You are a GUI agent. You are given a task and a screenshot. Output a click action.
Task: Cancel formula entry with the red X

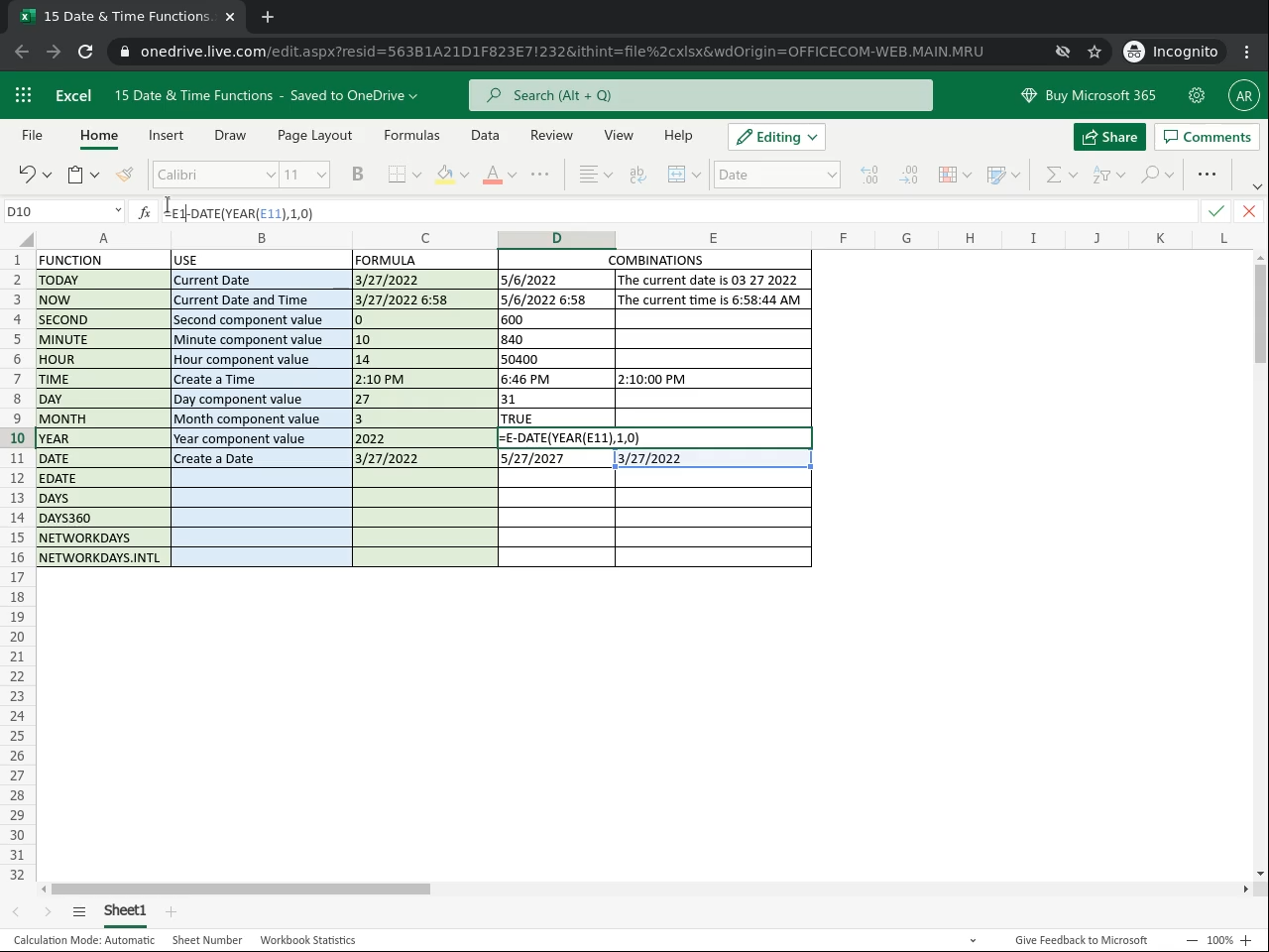pyautogui.click(x=1248, y=211)
